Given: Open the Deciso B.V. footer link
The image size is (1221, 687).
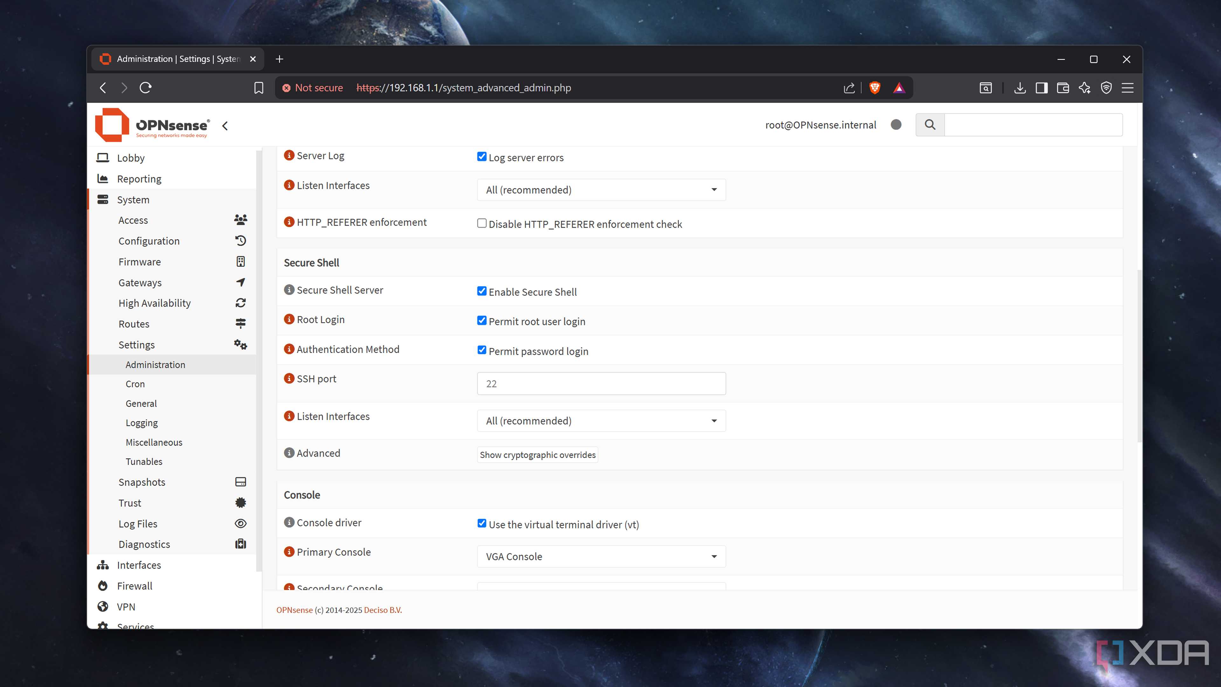Looking at the screenshot, I should click(x=383, y=610).
